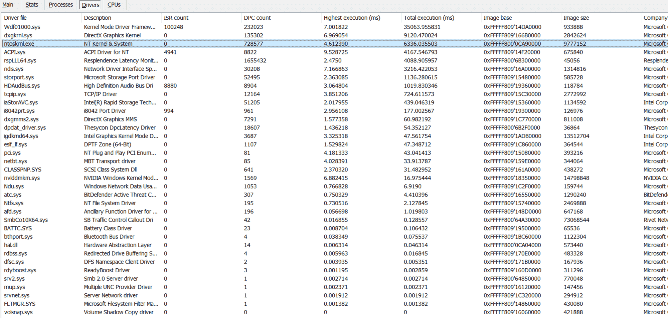
Task: Select the dxgkrnl.sys driver row
Action: click(335, 35)
